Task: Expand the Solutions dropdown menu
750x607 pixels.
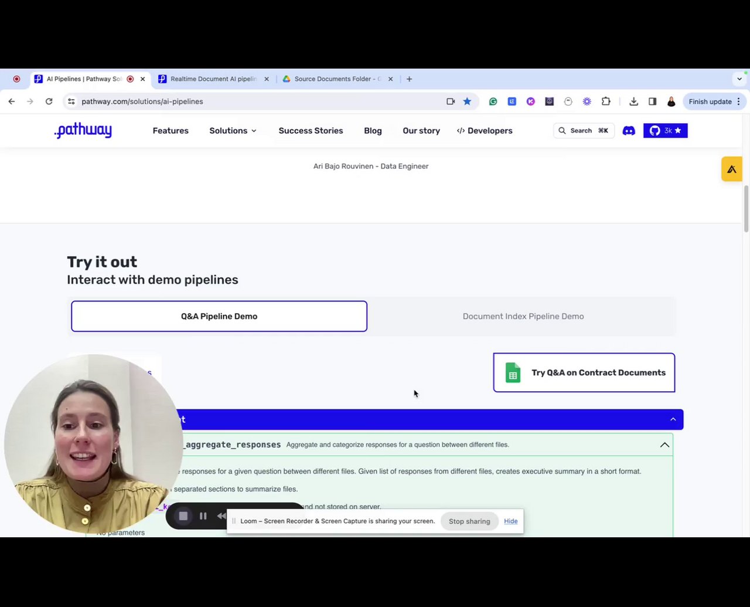Action: pos(233,131)
